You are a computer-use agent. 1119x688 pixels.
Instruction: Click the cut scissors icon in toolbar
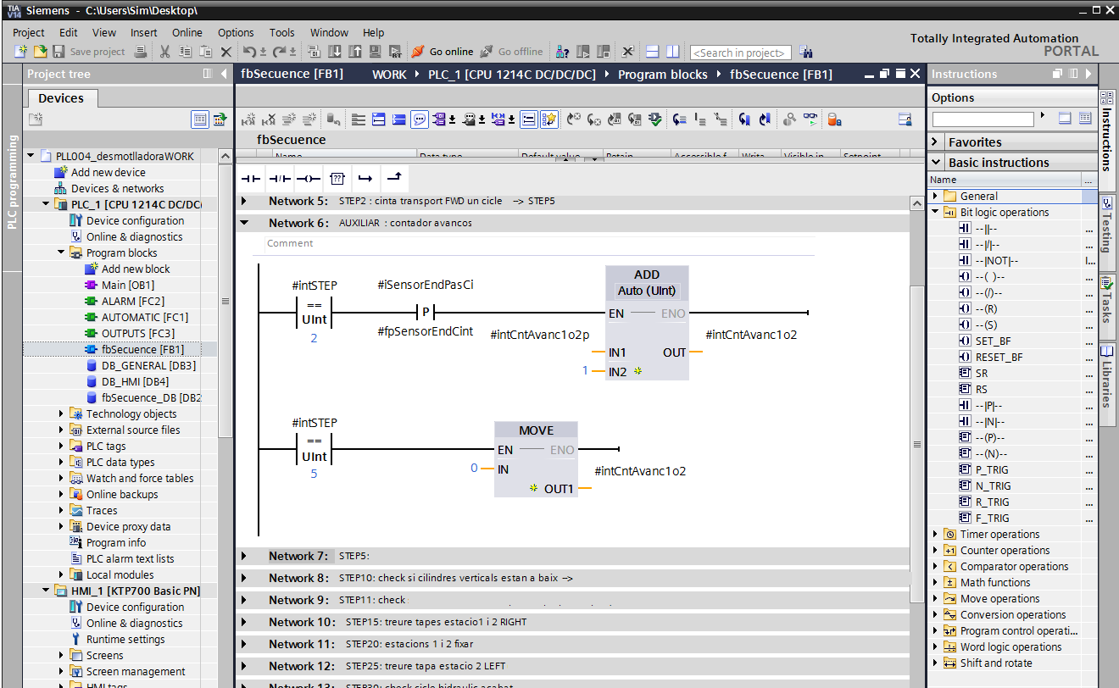point(164,52)
